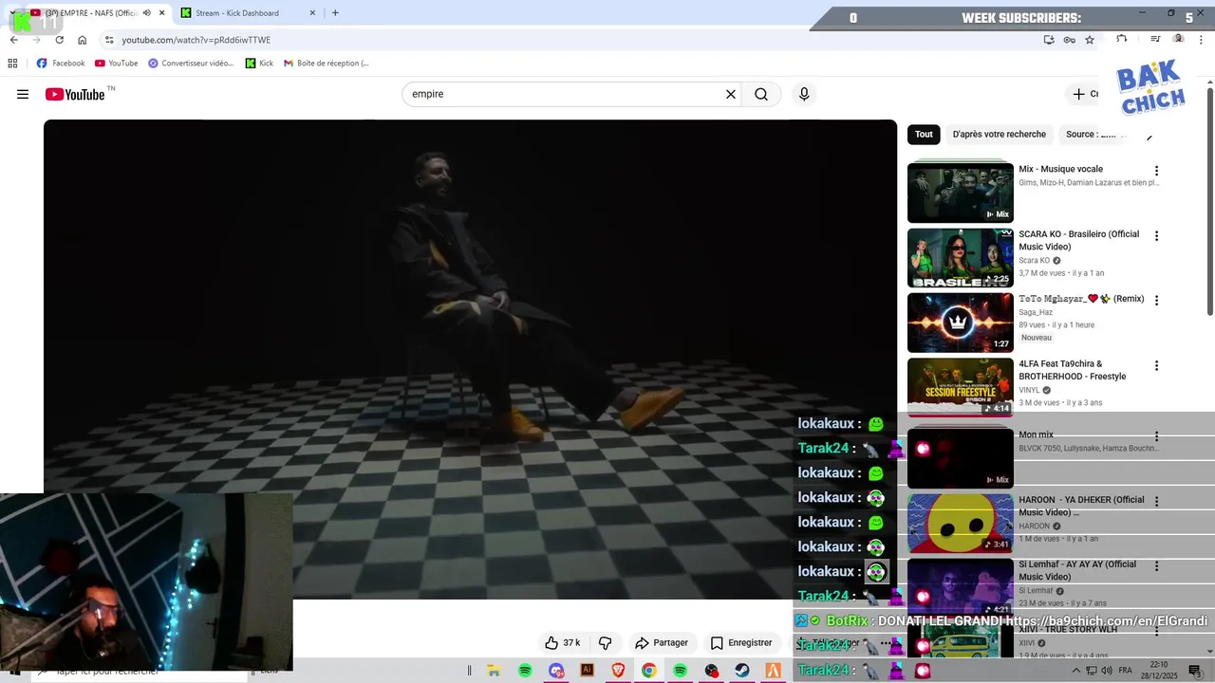Open SCARA KO Brasileiro thumbnail
Screen dimensions: 1215x683
point(960,257)
